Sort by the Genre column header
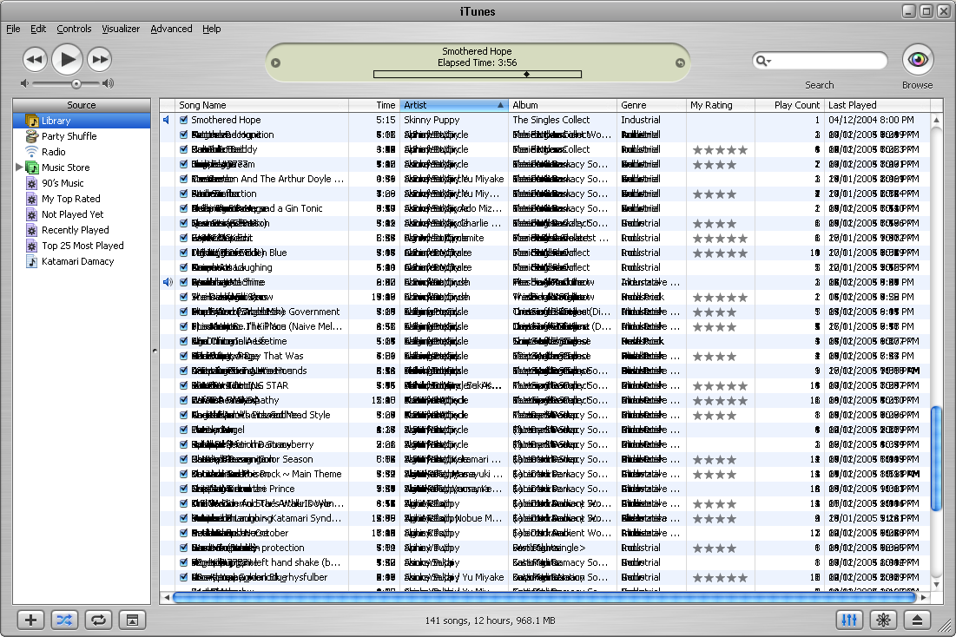The height and width of the screenshot is (637, 956). 652,105
